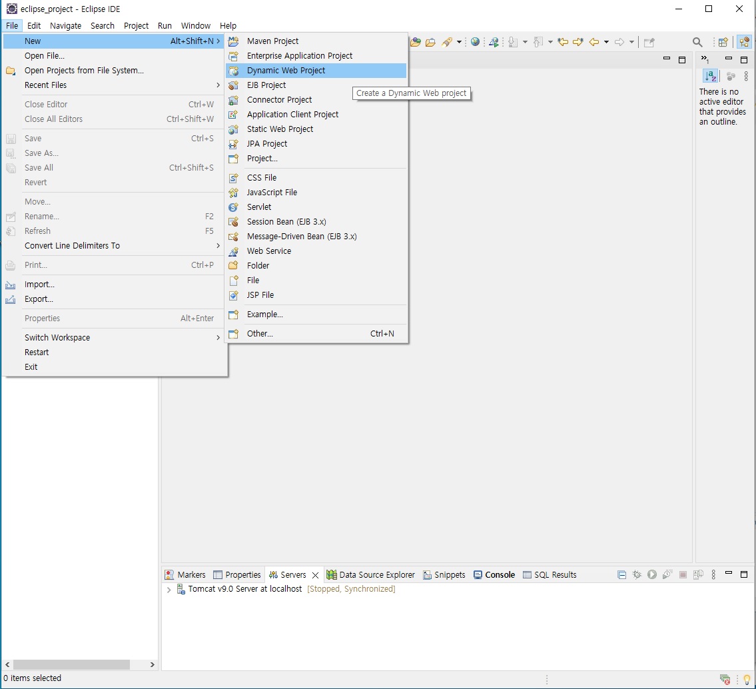
Task: Switch to the Markers tab
Action: point(185,574)
